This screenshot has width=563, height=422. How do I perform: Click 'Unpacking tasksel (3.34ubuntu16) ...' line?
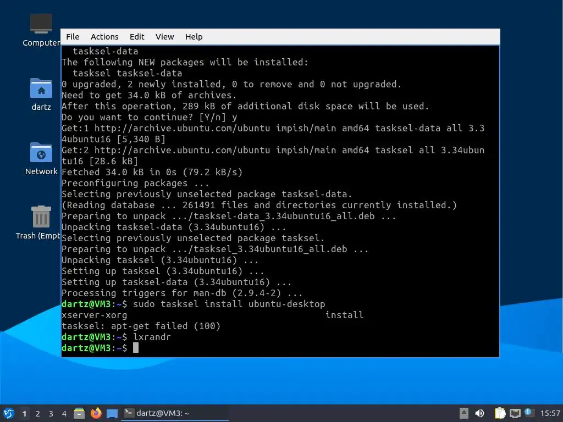pyautogui.click(x=160, y=260)
